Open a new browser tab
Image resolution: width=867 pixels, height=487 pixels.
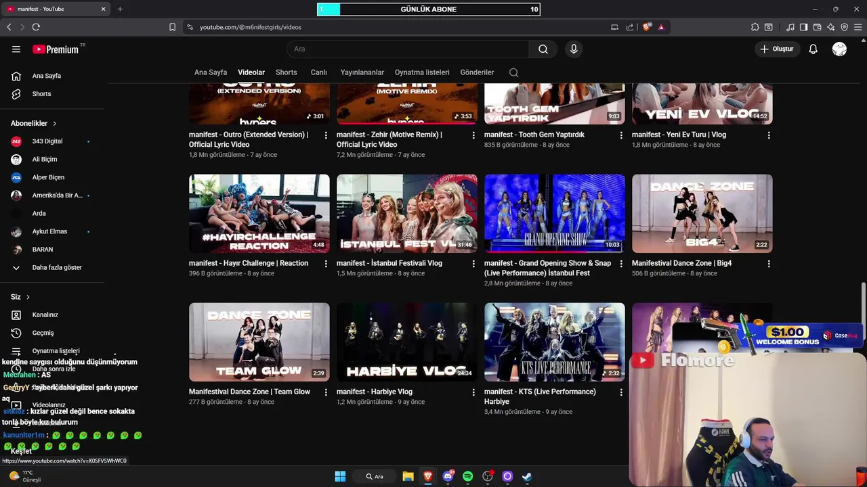[x=120, y=9]
